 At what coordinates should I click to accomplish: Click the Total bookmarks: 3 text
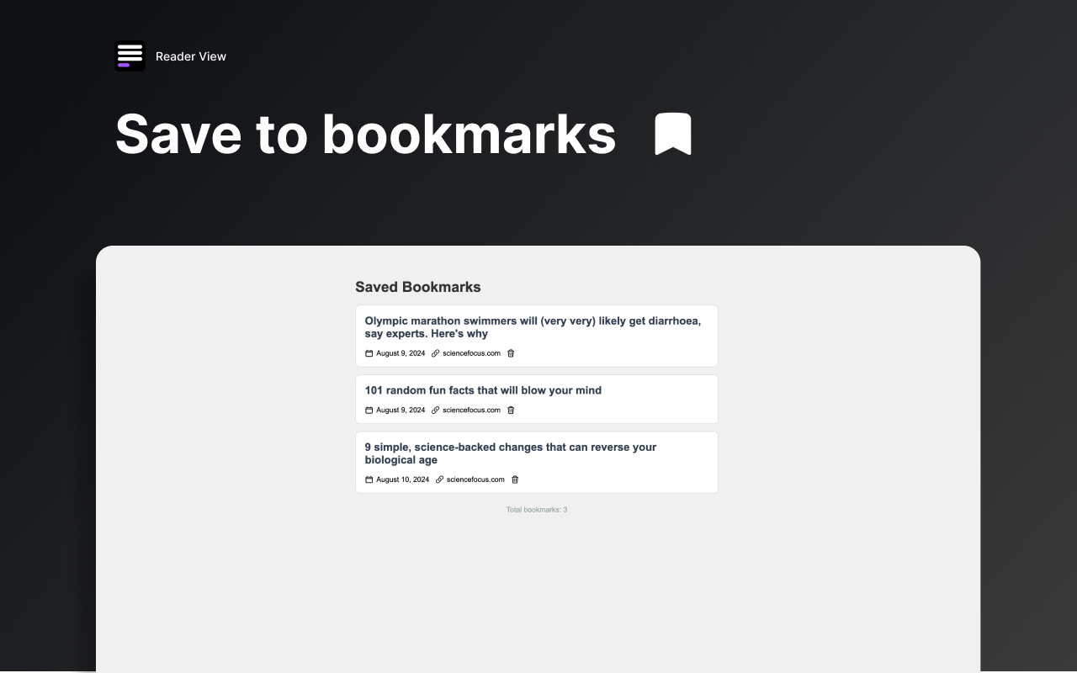click(537, 510)
